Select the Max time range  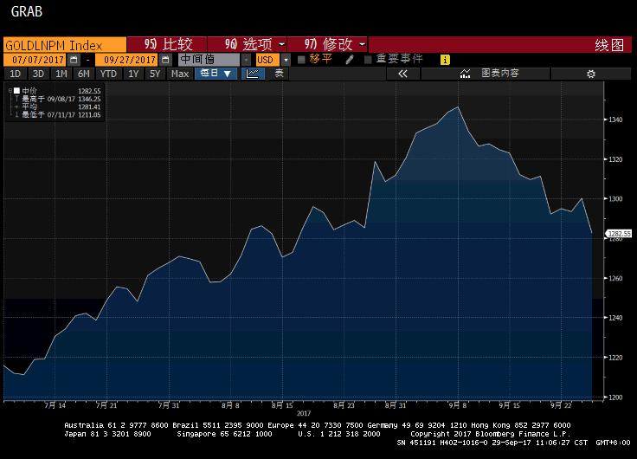179,74
